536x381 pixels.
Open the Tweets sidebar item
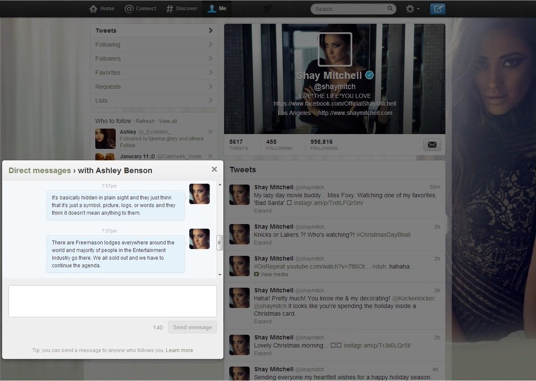point(154,31)
